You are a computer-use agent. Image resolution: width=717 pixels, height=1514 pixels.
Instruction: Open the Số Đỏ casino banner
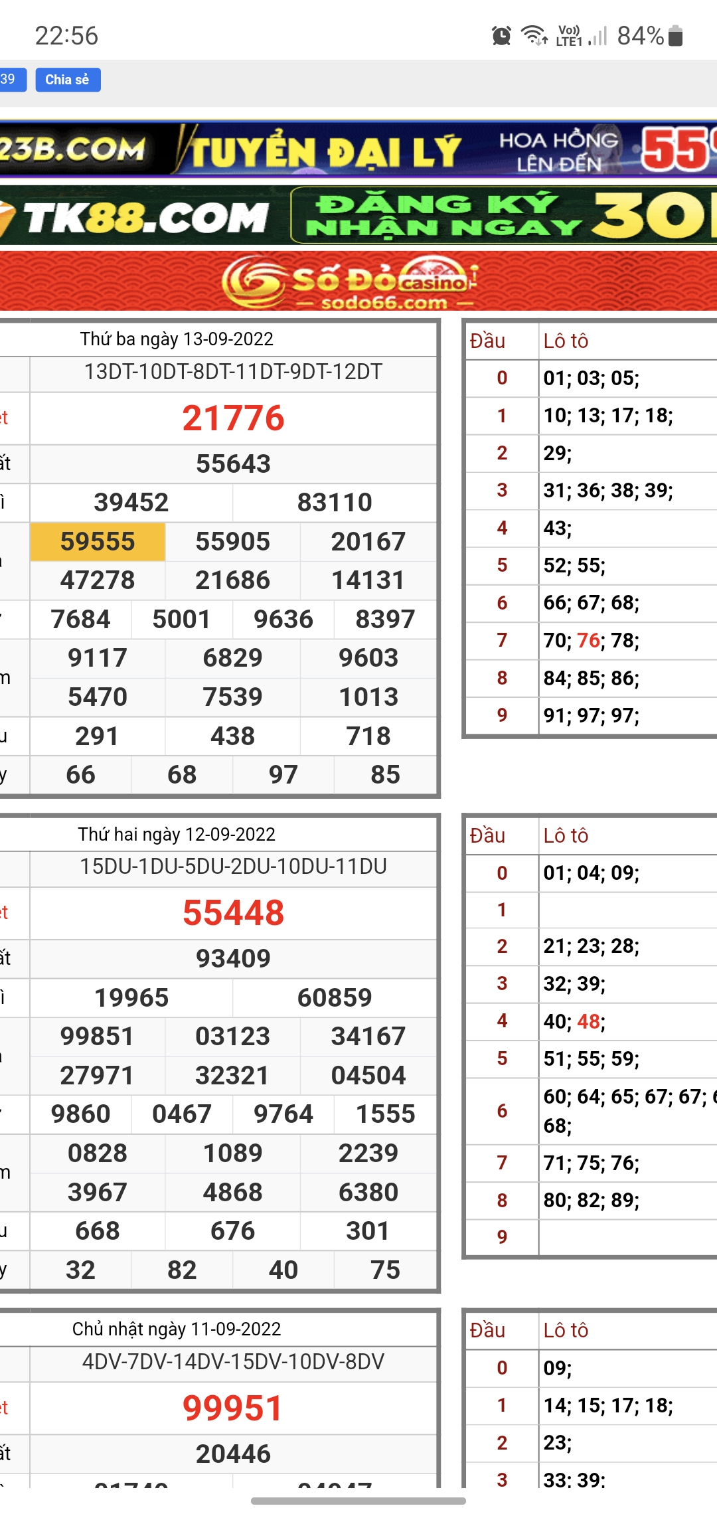point(358,282)
